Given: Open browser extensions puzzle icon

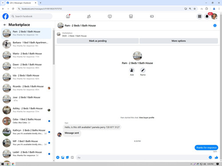Looking at the screenshot, I should click(x=207, y=9).
